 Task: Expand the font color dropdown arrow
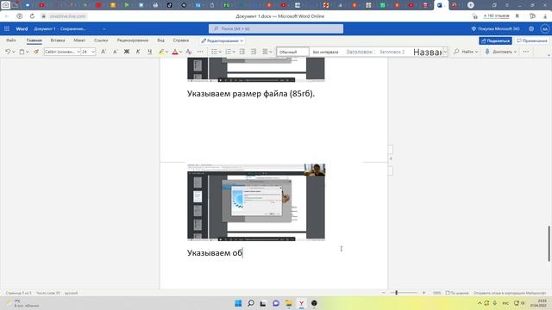pyautogui.click(x=180, y=52)
